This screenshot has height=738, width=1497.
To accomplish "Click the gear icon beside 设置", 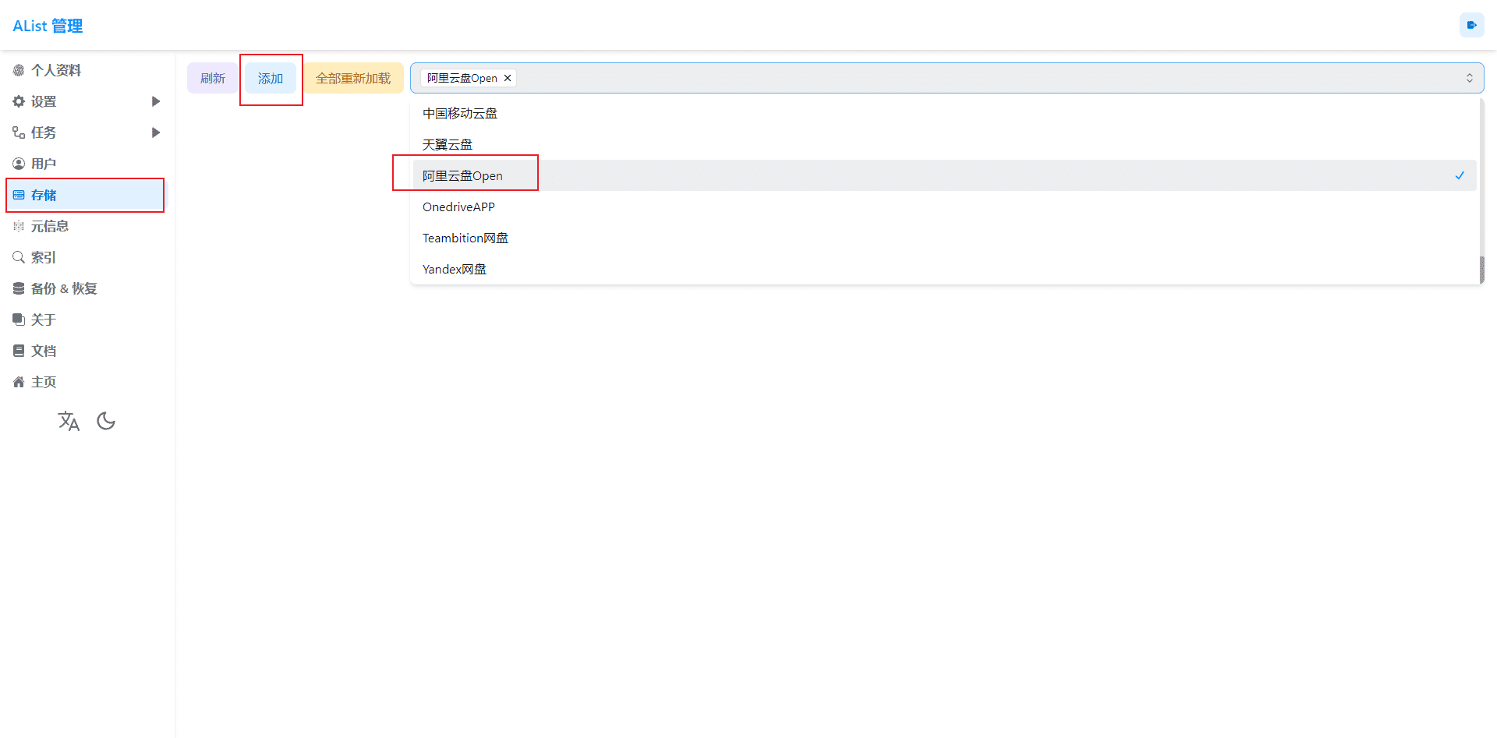I will (x=19, y=101).
